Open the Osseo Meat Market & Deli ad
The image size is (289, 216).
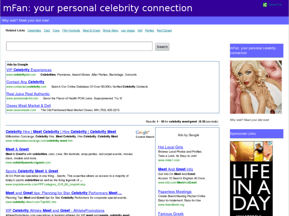[x=29, y=105]
